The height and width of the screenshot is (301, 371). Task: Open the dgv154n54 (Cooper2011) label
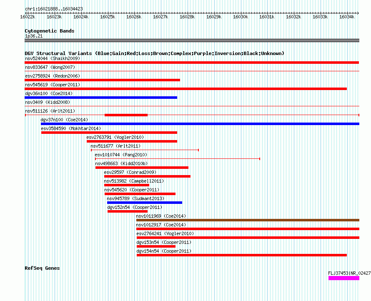tap(164, 251)
